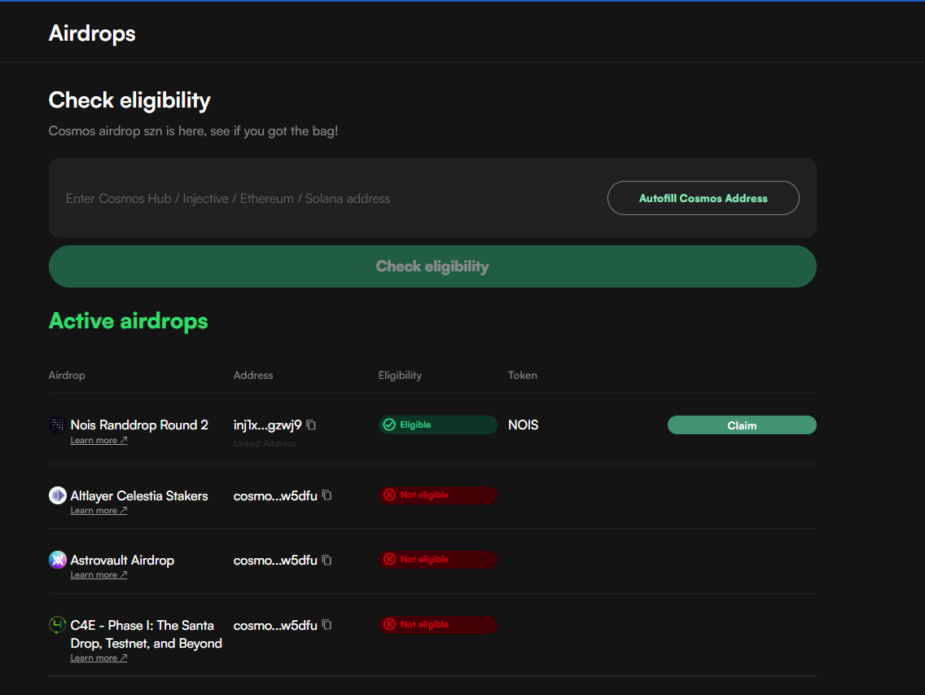The width and height of the screenshot is (925, 695).
Task: Click the Airdrop column header
Action: [x=67, y=375]
